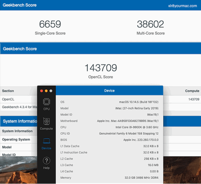Open the CPU section in sidebar

point(46,104)
